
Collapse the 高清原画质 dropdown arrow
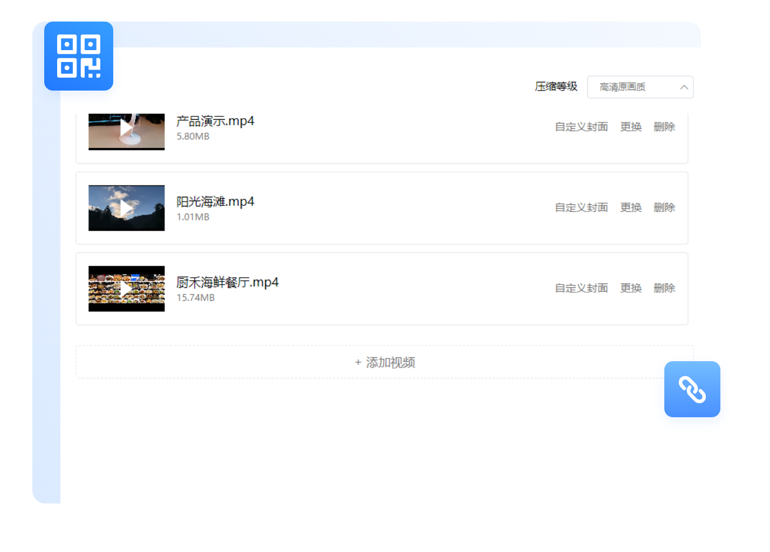(x=684, y=87)
